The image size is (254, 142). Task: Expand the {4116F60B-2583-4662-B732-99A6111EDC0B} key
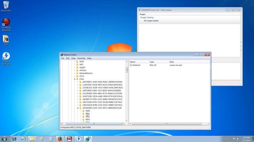click(78, 93)
